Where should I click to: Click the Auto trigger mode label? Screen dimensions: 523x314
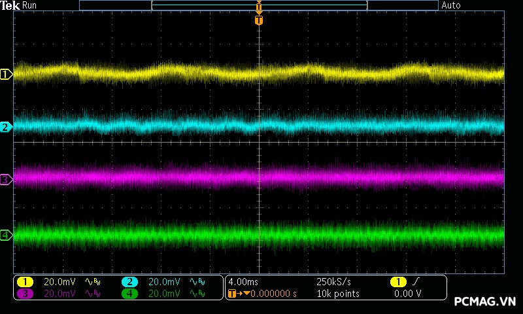(x=451, y=5)
